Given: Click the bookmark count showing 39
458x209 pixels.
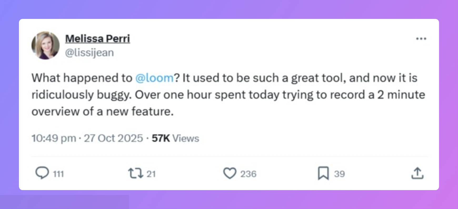Looking at the screenshot, I should (x=340, y=174).
